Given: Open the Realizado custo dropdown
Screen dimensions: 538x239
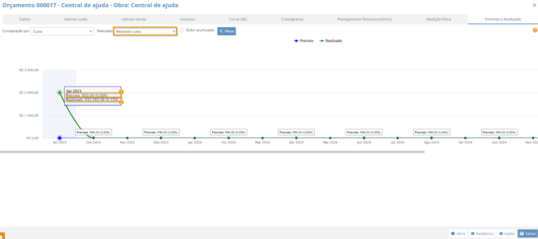Looking at the screenshot, I should click(x=145, y=31).
